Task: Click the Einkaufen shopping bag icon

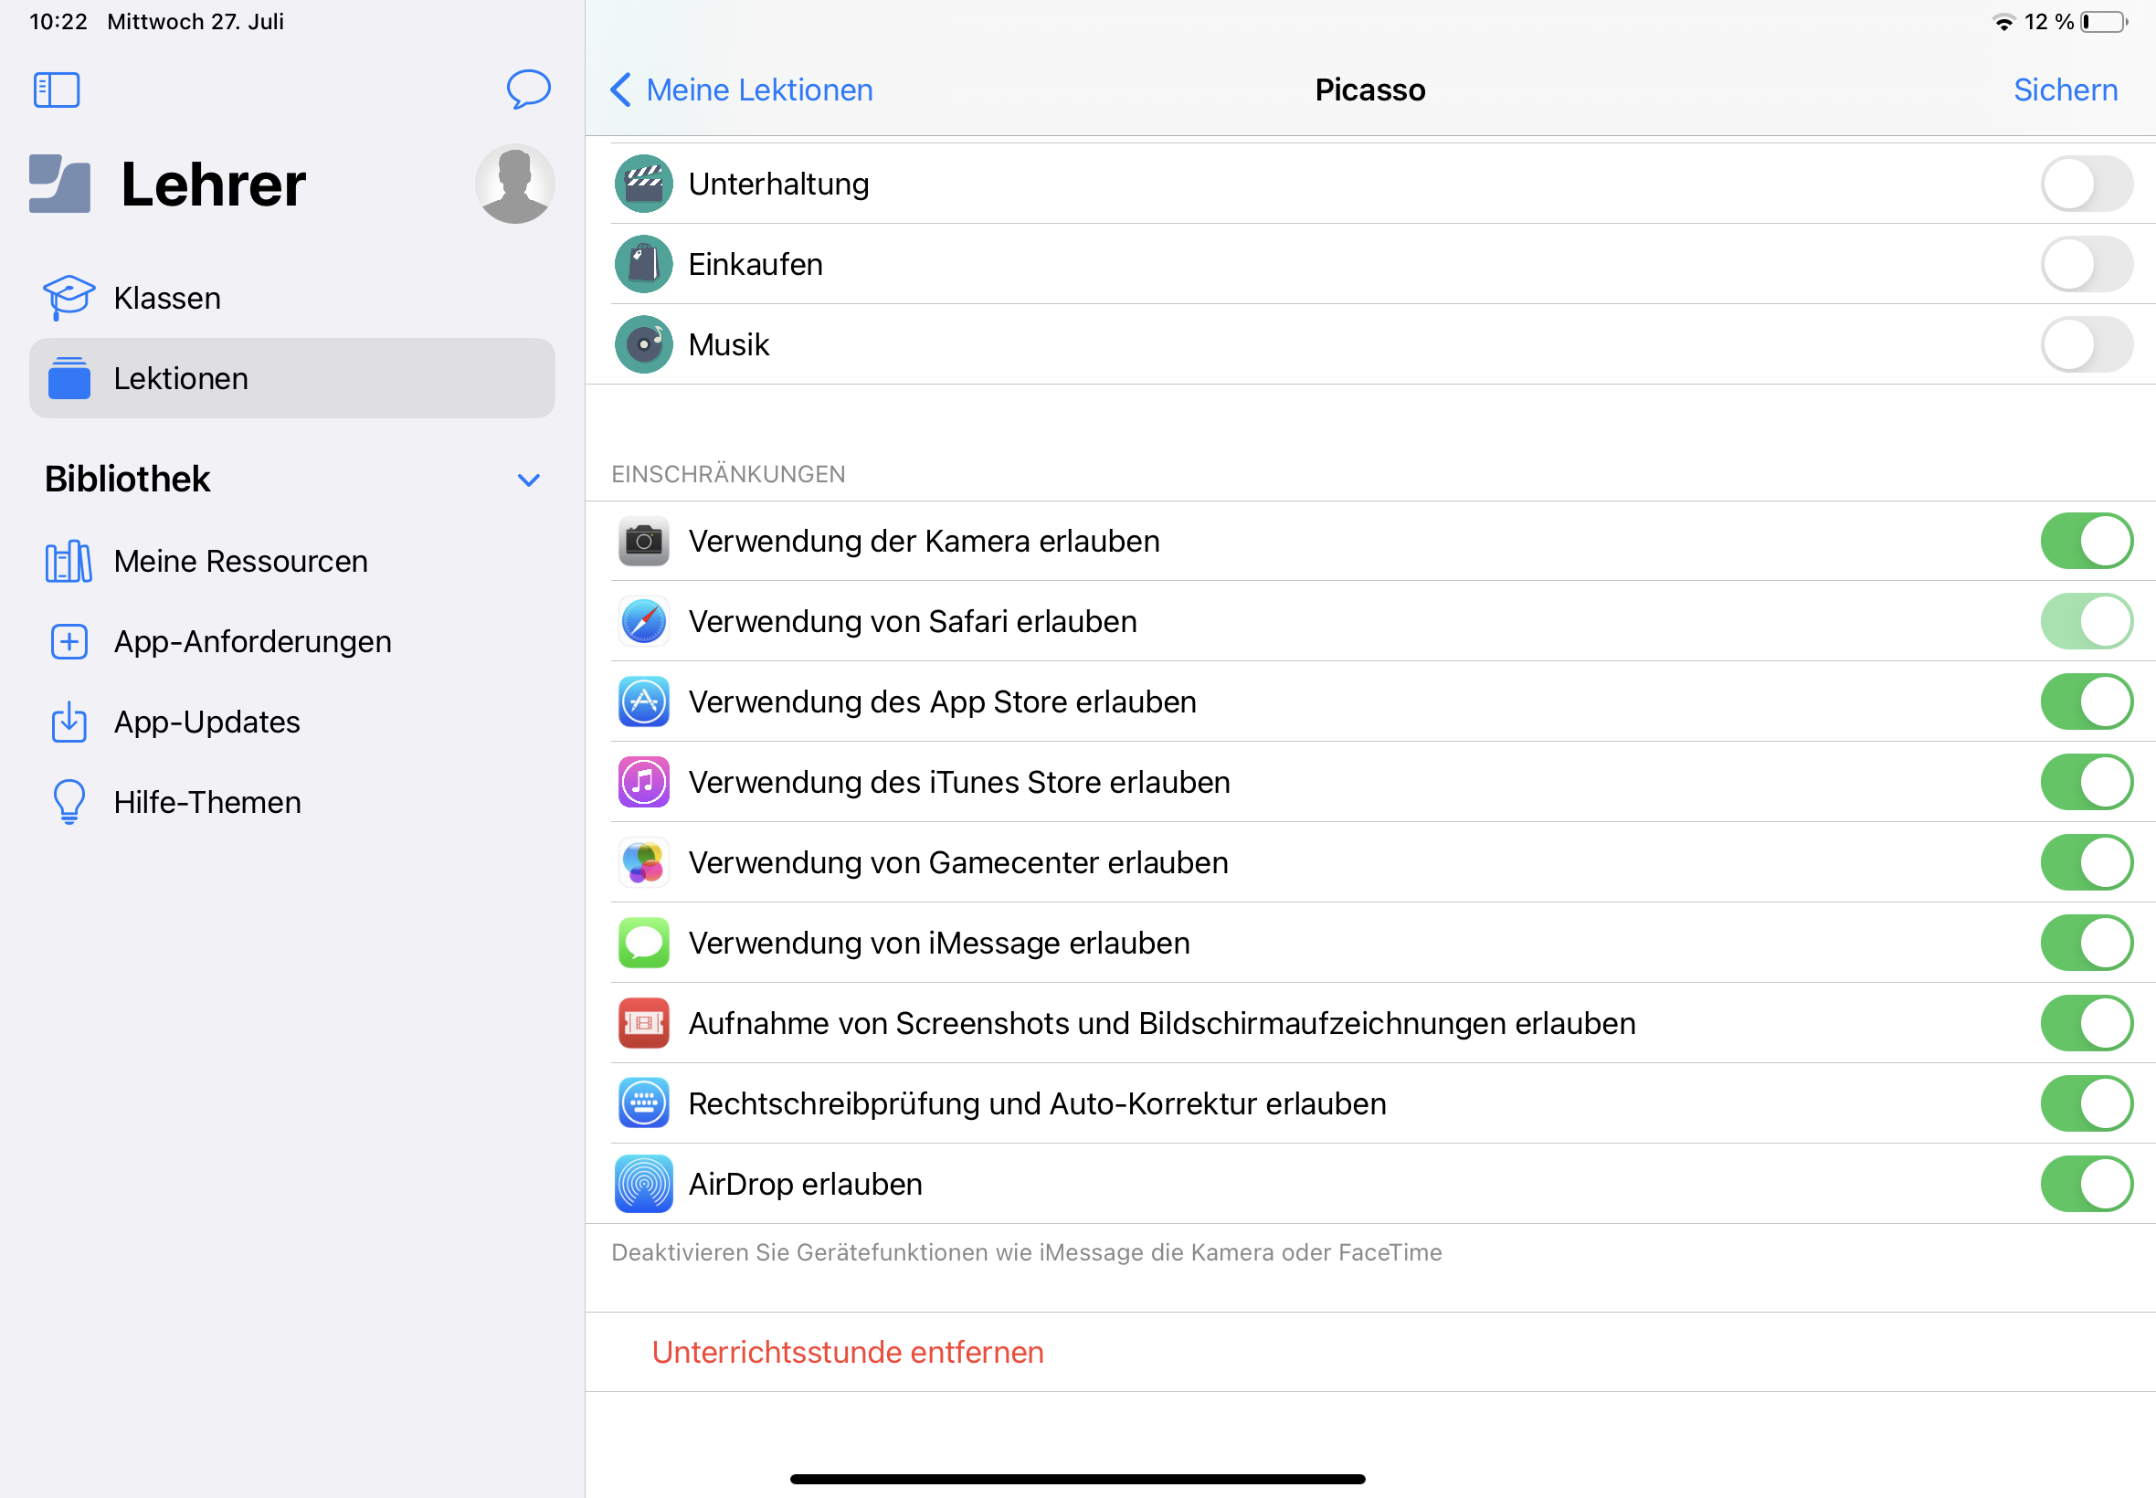Action: coord(644,265)
